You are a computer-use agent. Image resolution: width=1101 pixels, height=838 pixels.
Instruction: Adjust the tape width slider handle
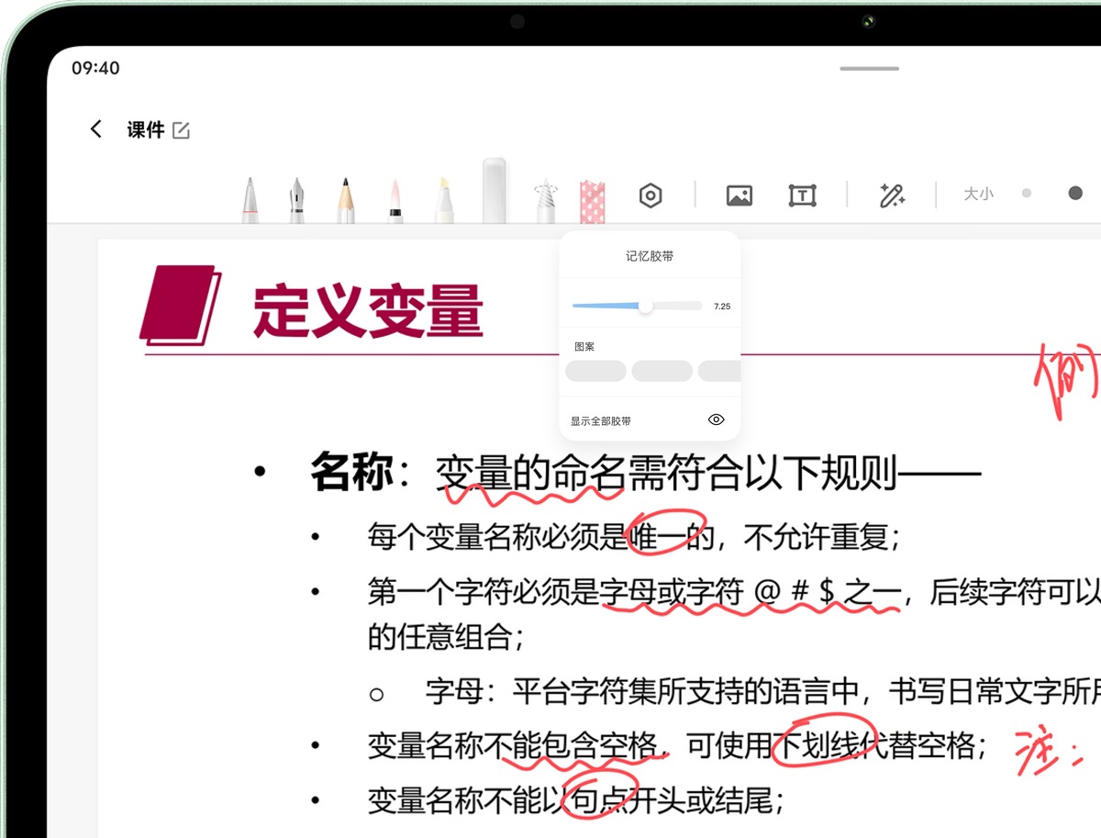[646, 306]
